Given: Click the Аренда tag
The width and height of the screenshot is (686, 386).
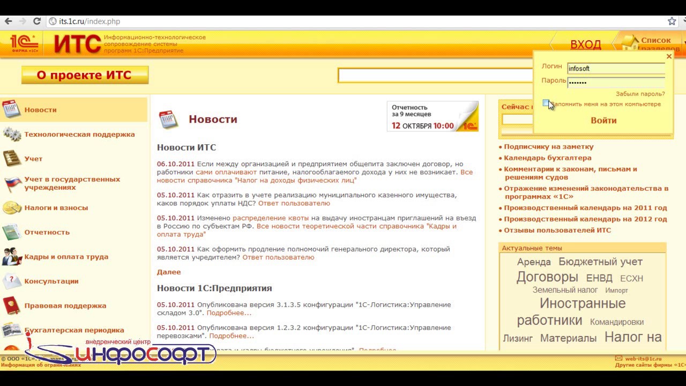Looking at the screenshot, I should [x=534, y=262].
